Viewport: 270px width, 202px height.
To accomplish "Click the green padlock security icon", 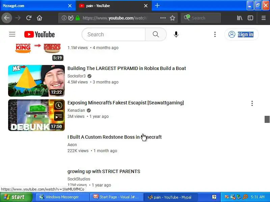I will pos(78,18).
